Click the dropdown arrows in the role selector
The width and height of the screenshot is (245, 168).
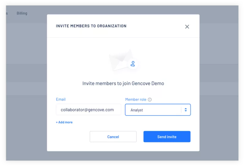pyautogui.click(x=186, y=110)
